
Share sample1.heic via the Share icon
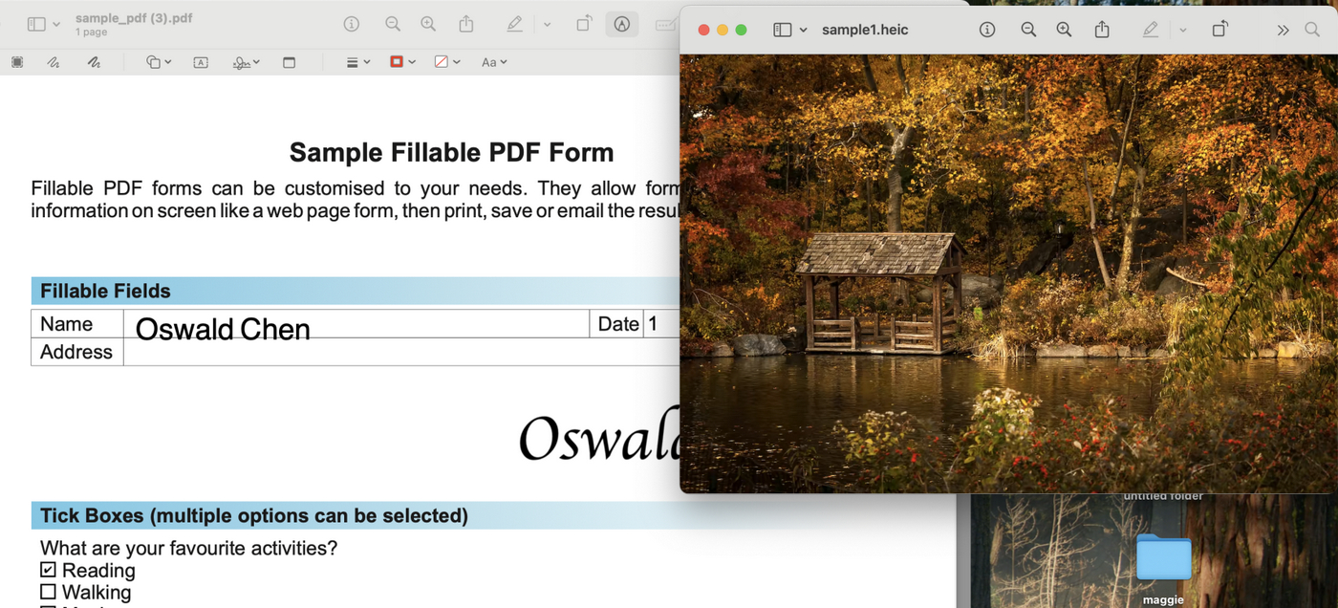pyautogui.click(x=1102, y=30)
